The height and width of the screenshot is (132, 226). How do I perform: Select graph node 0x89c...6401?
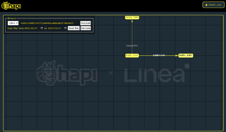186,55
